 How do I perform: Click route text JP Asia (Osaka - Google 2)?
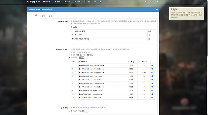pyautogui.click(x=90, y=91)
